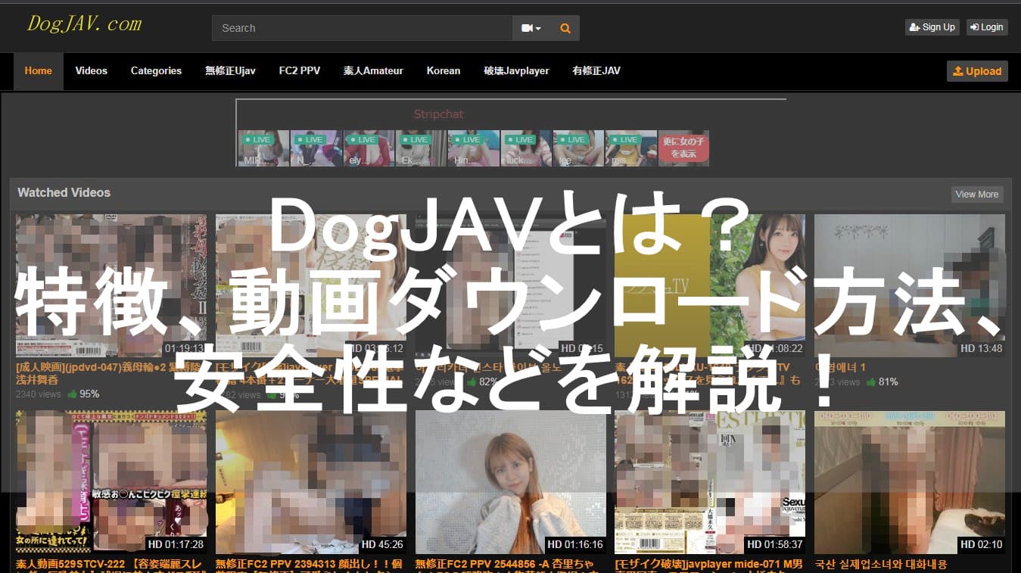Open the Categories menu item

click(x=156, y=71)
